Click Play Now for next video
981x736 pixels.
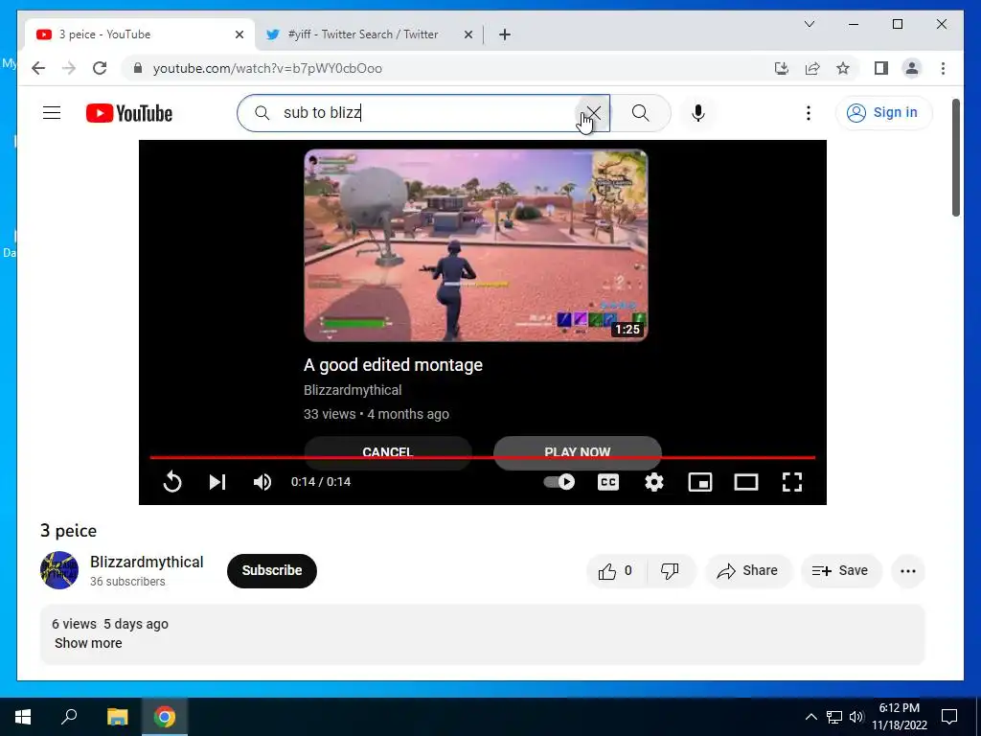578,452
